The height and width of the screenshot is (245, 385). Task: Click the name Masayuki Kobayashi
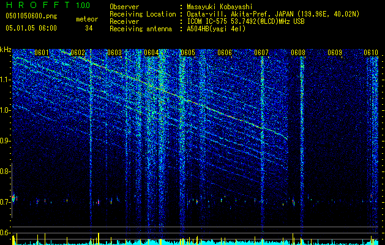click(220, 7)
